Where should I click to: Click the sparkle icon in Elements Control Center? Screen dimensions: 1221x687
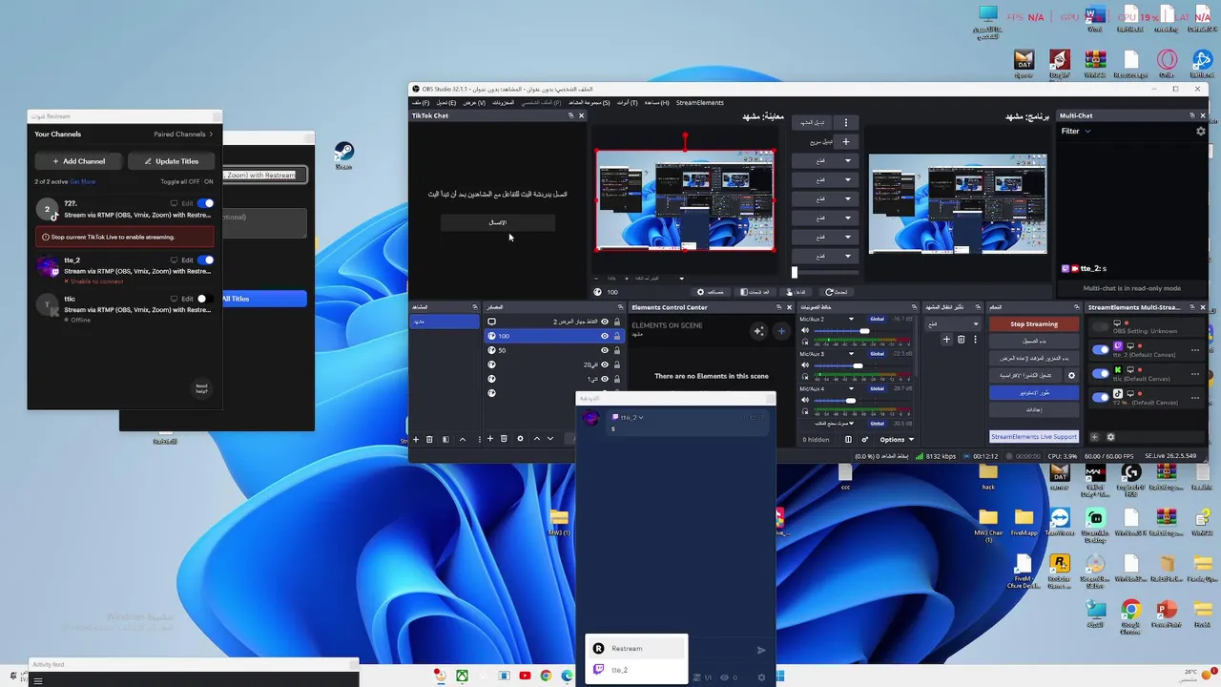(x=758, y=331)
